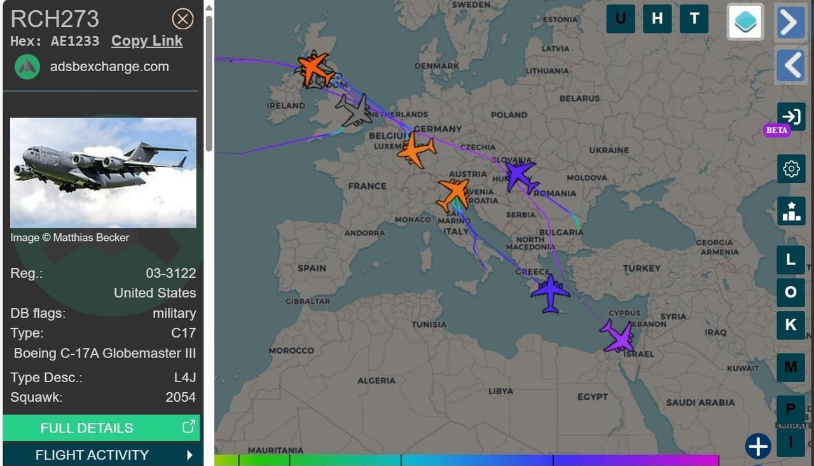
Task: Toggle the H map button
Action: [657, 19]
